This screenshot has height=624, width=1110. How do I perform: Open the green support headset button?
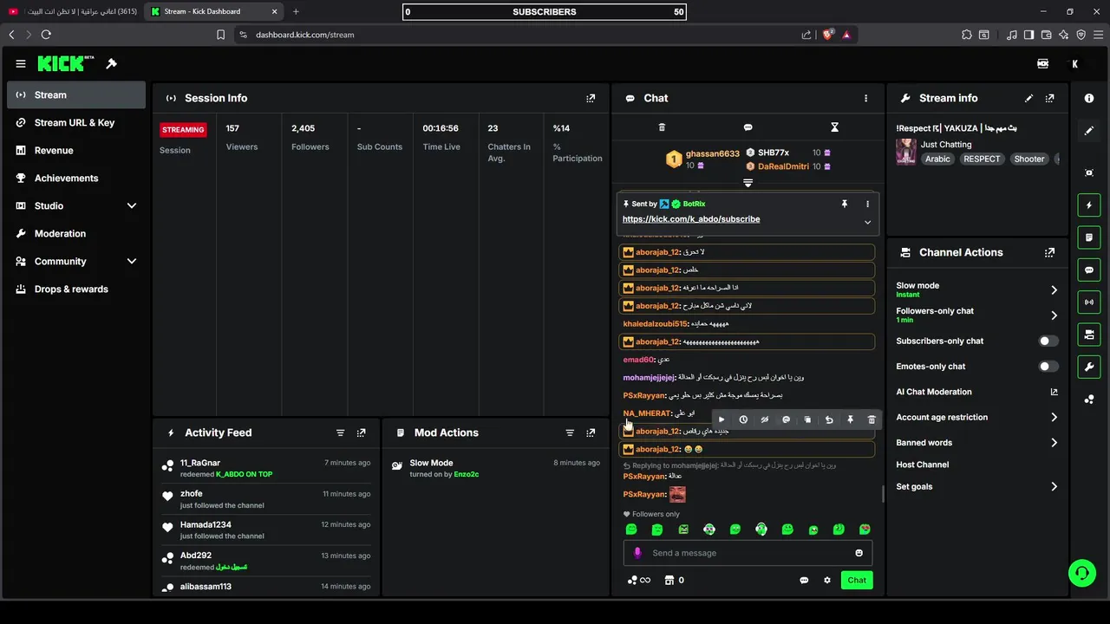1081,573
